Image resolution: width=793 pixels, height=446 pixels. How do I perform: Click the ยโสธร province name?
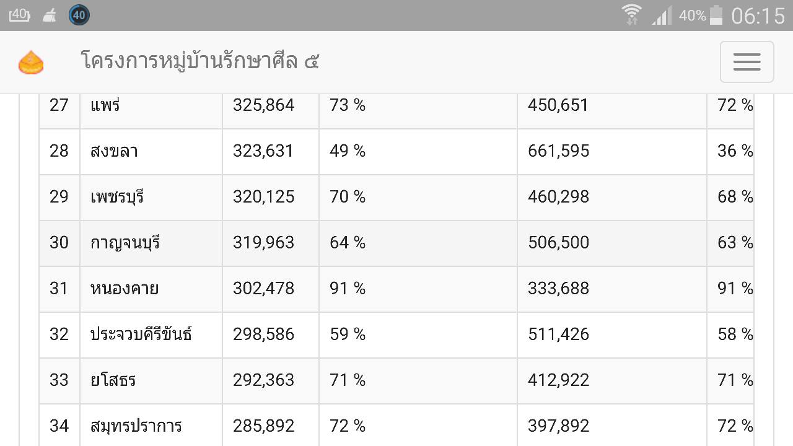113,380
